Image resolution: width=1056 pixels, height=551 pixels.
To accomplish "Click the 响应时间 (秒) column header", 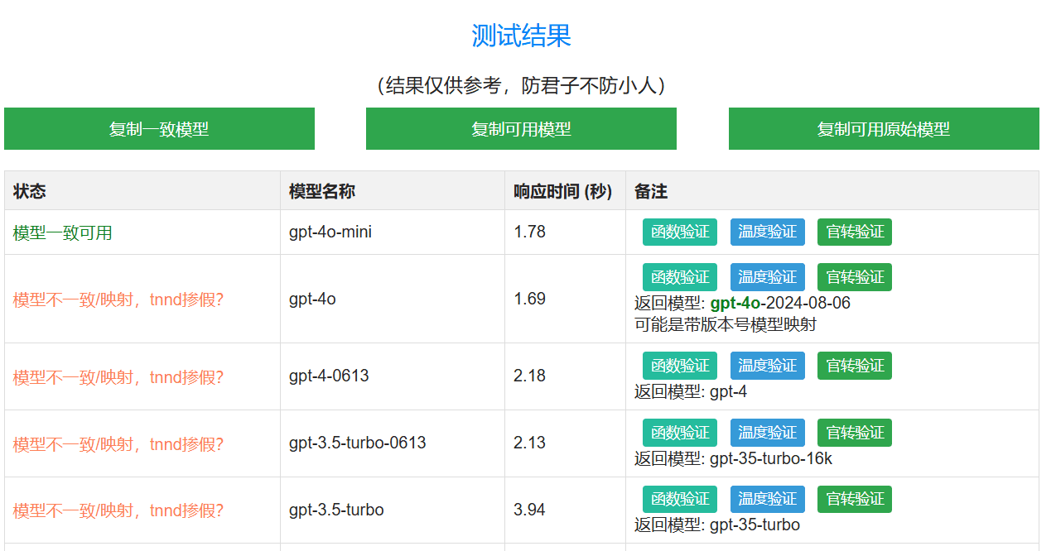I will tap(563, 191).
